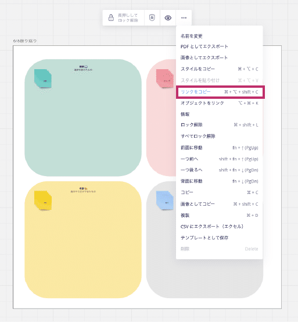Click the greyed-out 削除 entry
This screenshot has width=298, height=322.
[219, 249]
